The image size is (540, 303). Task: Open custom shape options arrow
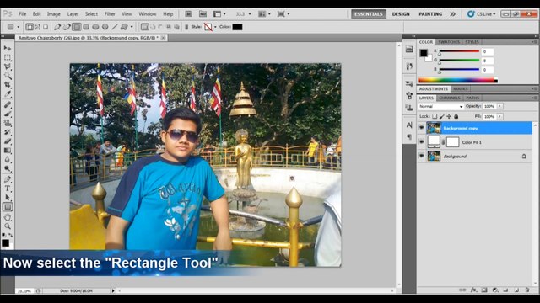coord(132,27)
